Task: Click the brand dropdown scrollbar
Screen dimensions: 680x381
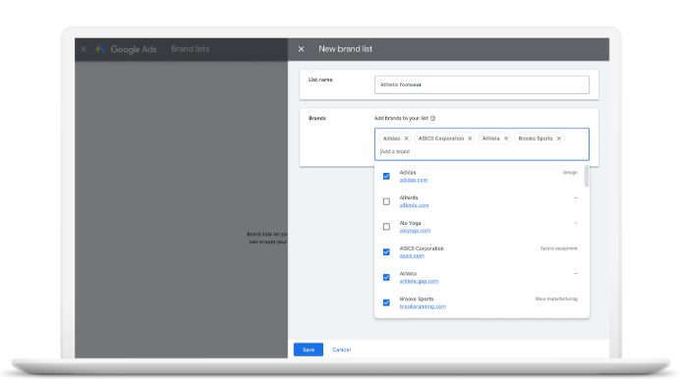Action: tap(587, 177)
